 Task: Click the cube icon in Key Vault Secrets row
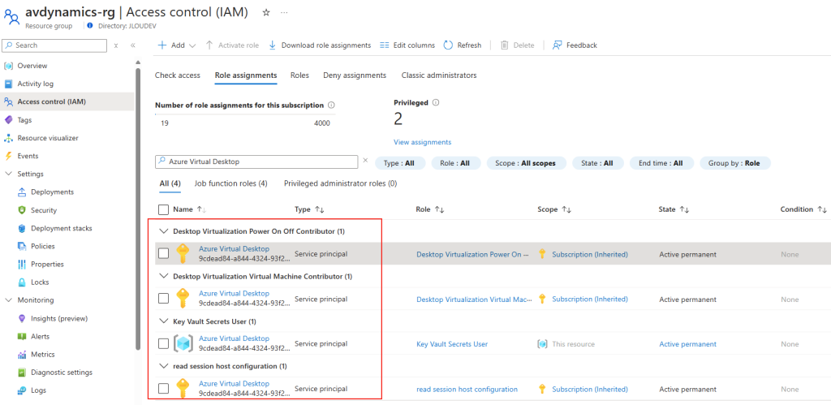[x=183, y=343]
